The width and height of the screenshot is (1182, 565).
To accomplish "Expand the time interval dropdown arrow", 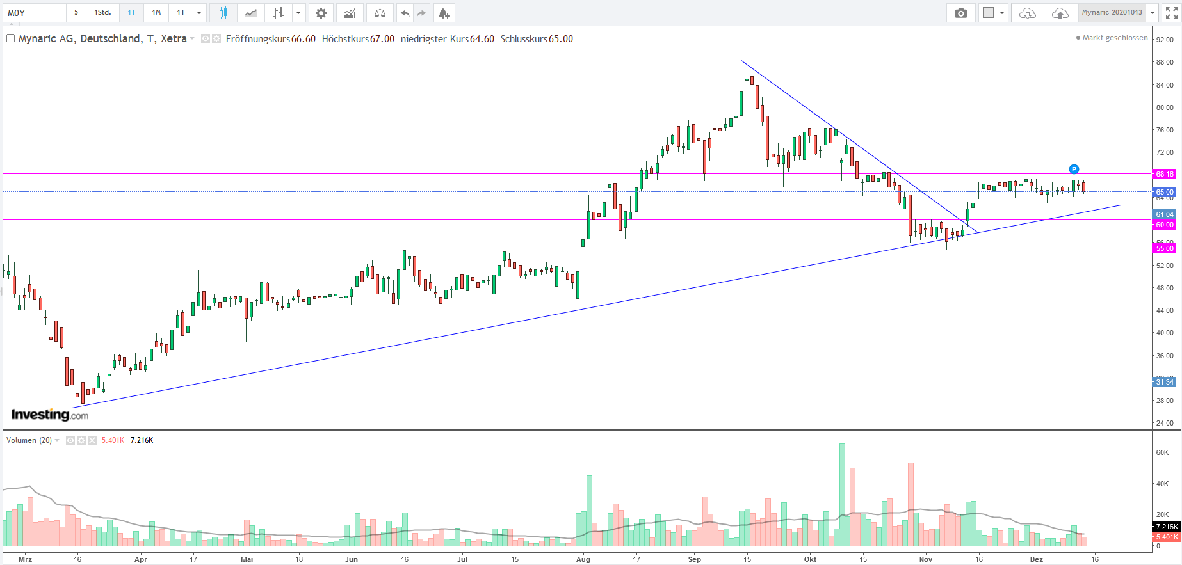I will point(199,13).
